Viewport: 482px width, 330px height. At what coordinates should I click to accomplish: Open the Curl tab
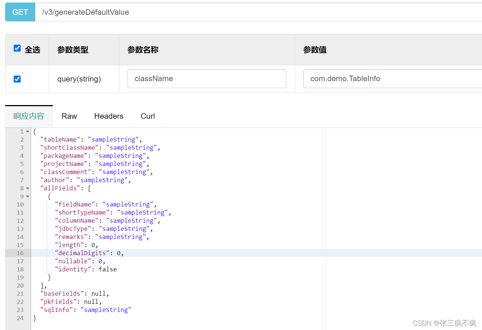148,116
